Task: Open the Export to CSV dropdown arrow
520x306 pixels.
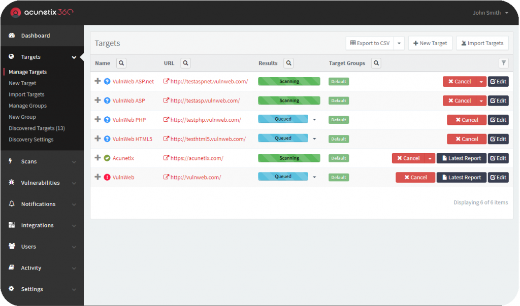Action: [399, 44]
